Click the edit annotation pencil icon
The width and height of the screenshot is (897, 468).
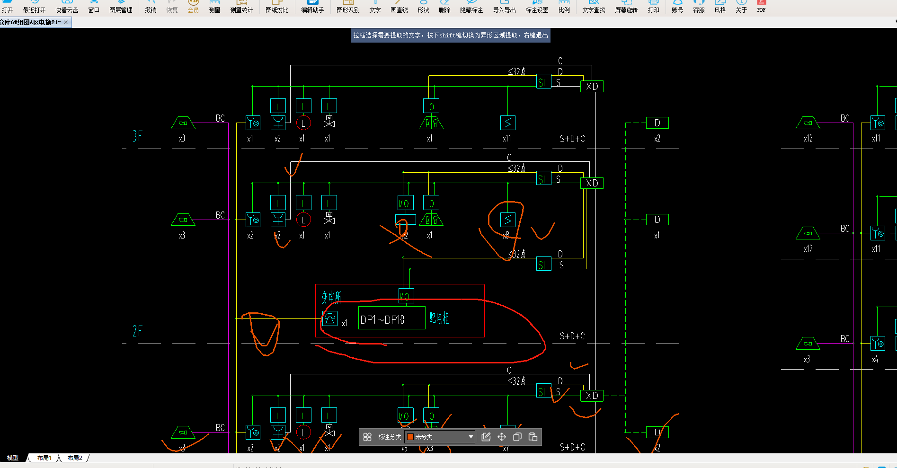coord(486,437)
